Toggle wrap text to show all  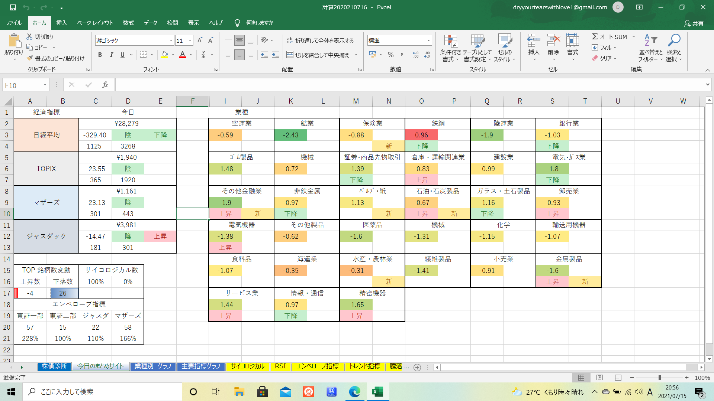coord(320,40)
